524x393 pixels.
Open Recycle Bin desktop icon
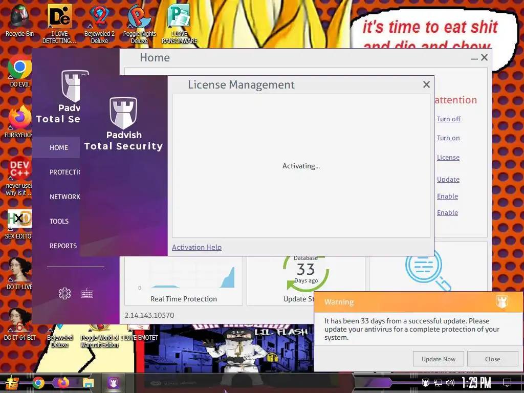(19, 20)
